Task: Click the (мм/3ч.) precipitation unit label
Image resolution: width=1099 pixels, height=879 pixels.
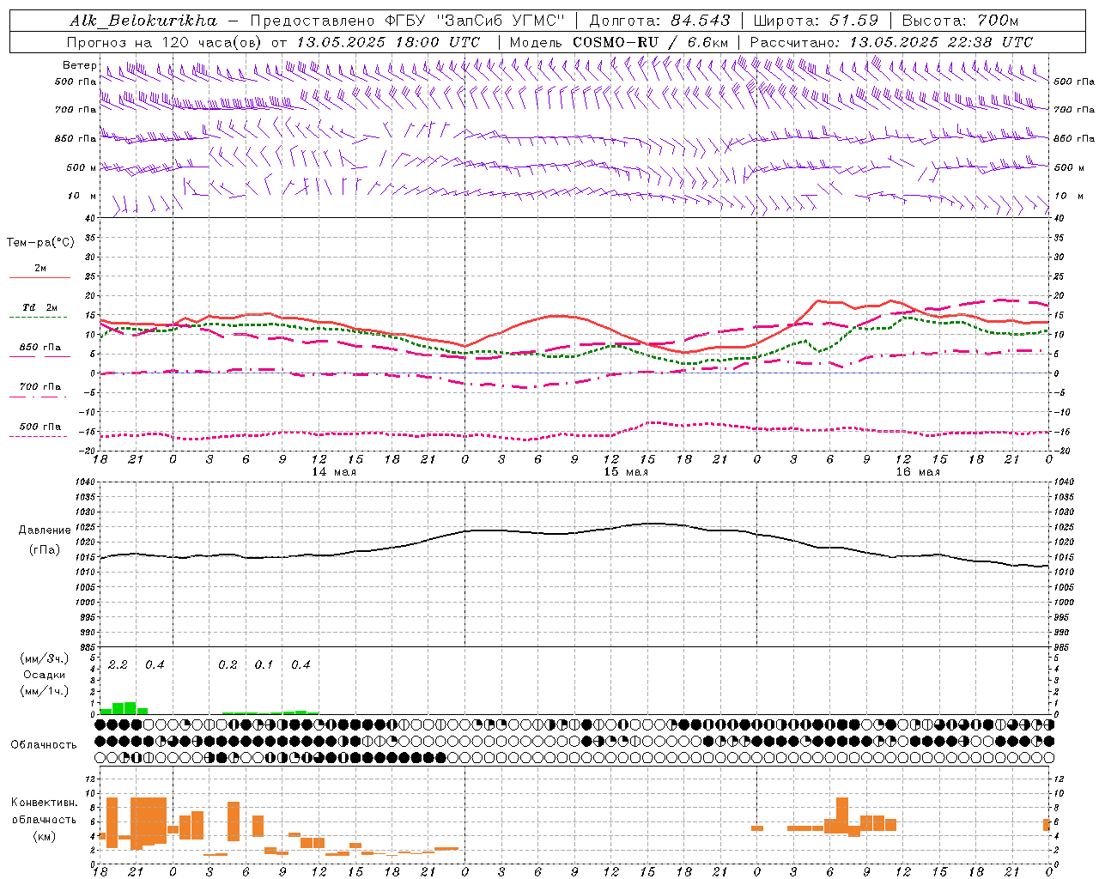Action: click(45, 658)
